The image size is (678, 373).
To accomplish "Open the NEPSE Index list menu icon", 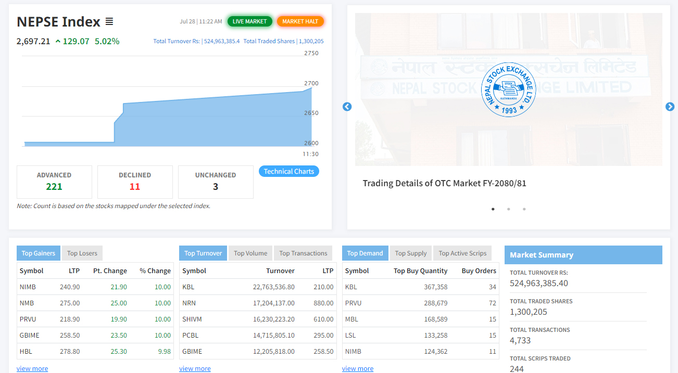I will click(109, 22).
